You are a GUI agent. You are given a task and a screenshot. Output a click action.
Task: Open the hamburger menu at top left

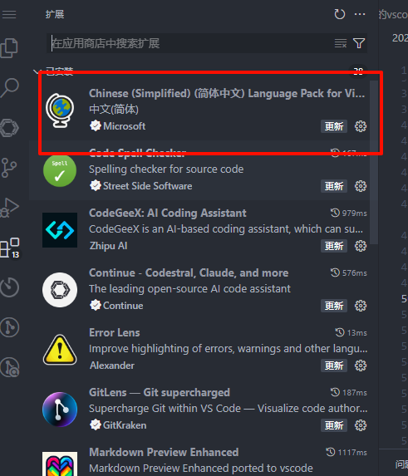pos(9,14)
